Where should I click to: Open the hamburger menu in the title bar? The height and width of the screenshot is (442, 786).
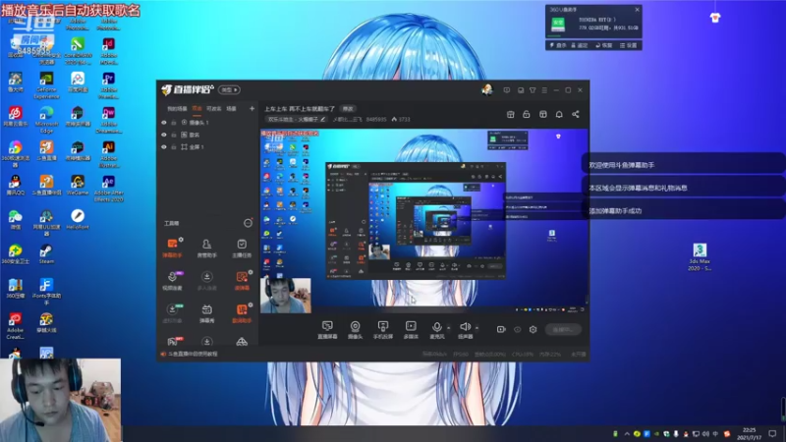tap(544, 90)
